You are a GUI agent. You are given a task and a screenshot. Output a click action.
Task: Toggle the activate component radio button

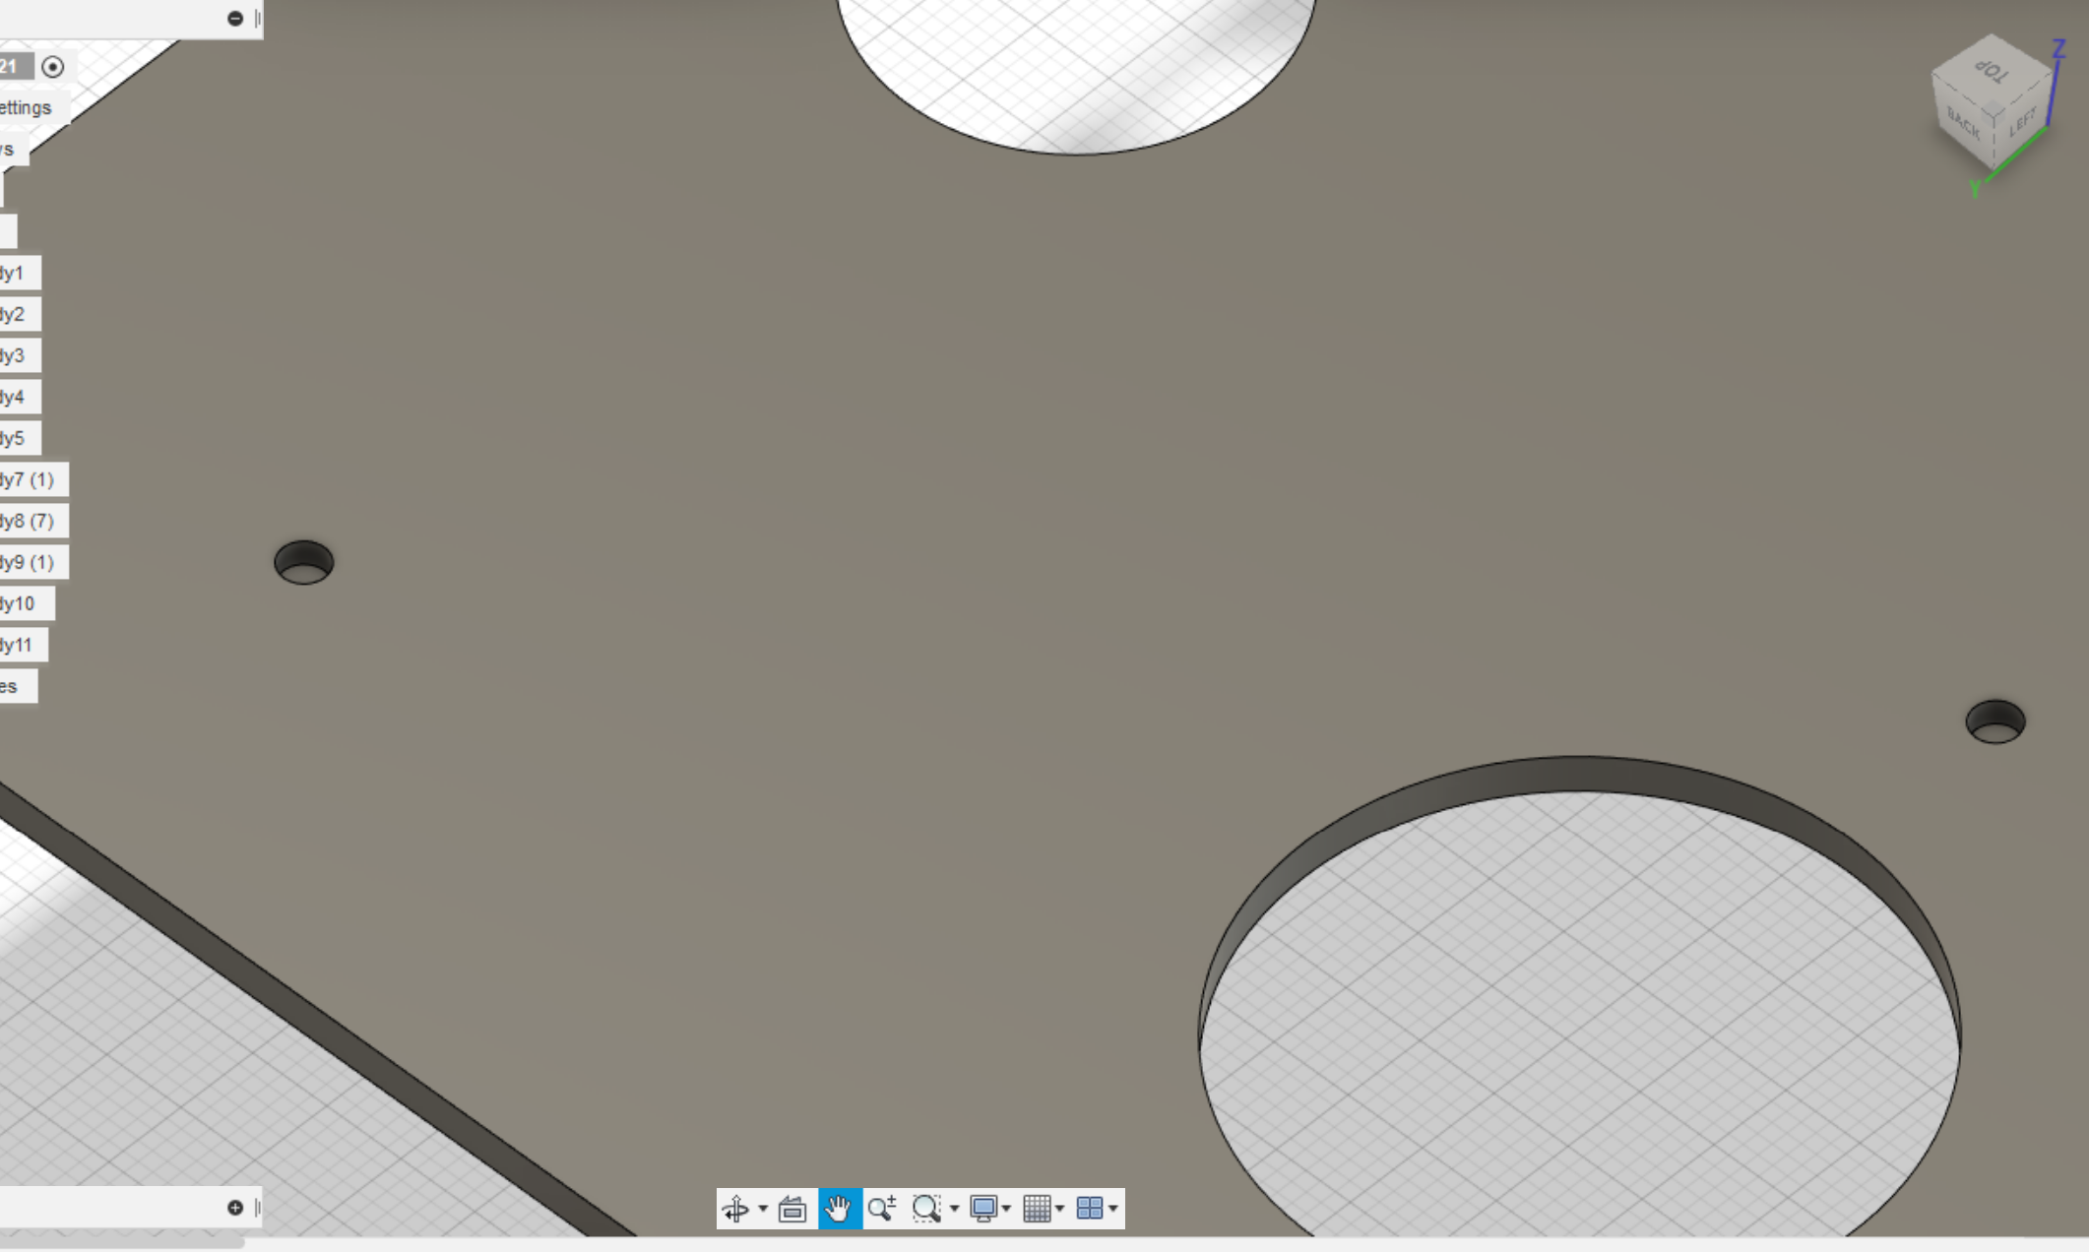click(x=53, y=67)
